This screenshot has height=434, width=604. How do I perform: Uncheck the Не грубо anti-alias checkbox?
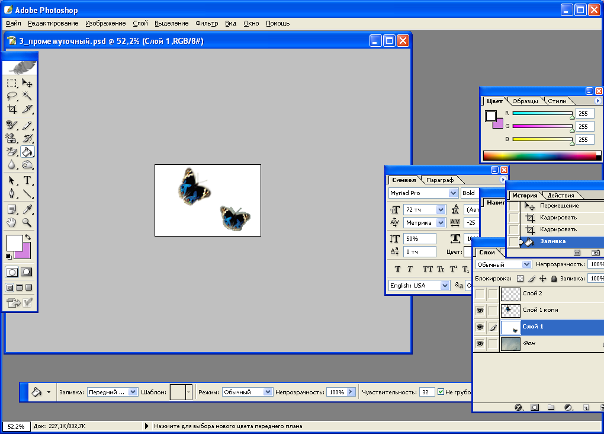point(441,392)
